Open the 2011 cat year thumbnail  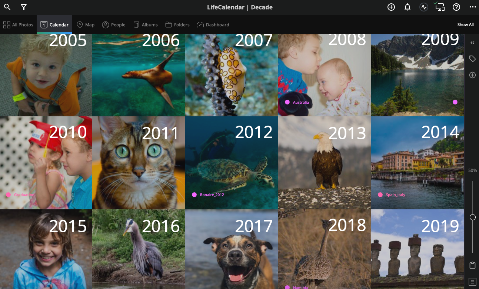click(x=139, y=163)
